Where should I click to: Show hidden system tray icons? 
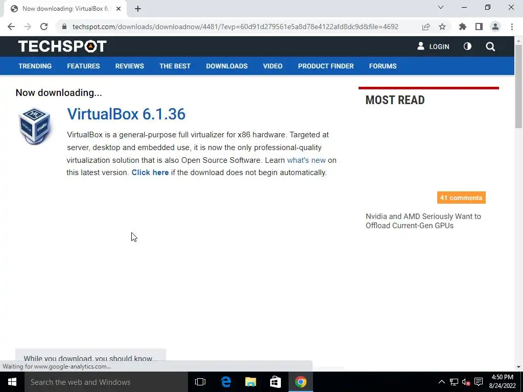point(441,382)
